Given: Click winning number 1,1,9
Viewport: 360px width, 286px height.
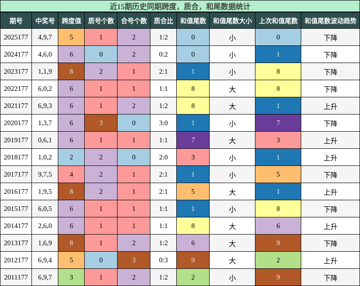Looking at the screenshot, I should click(45, 71).
